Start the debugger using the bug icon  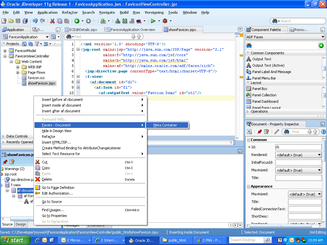pos(165,20)
